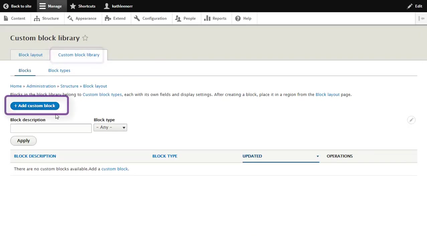Select the Block types sub-tab
The height and width of the screenshot is (240, 427).
click(x=59, y=70)
